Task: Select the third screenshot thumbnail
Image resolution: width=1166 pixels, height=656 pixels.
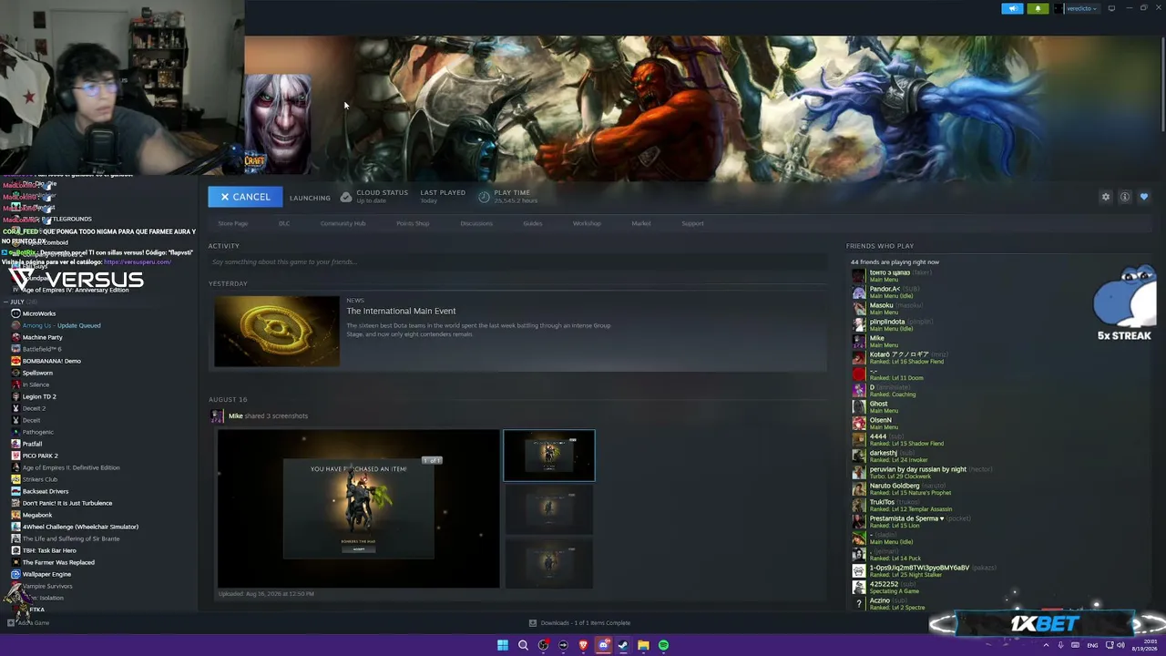Action: pos(549,563)
